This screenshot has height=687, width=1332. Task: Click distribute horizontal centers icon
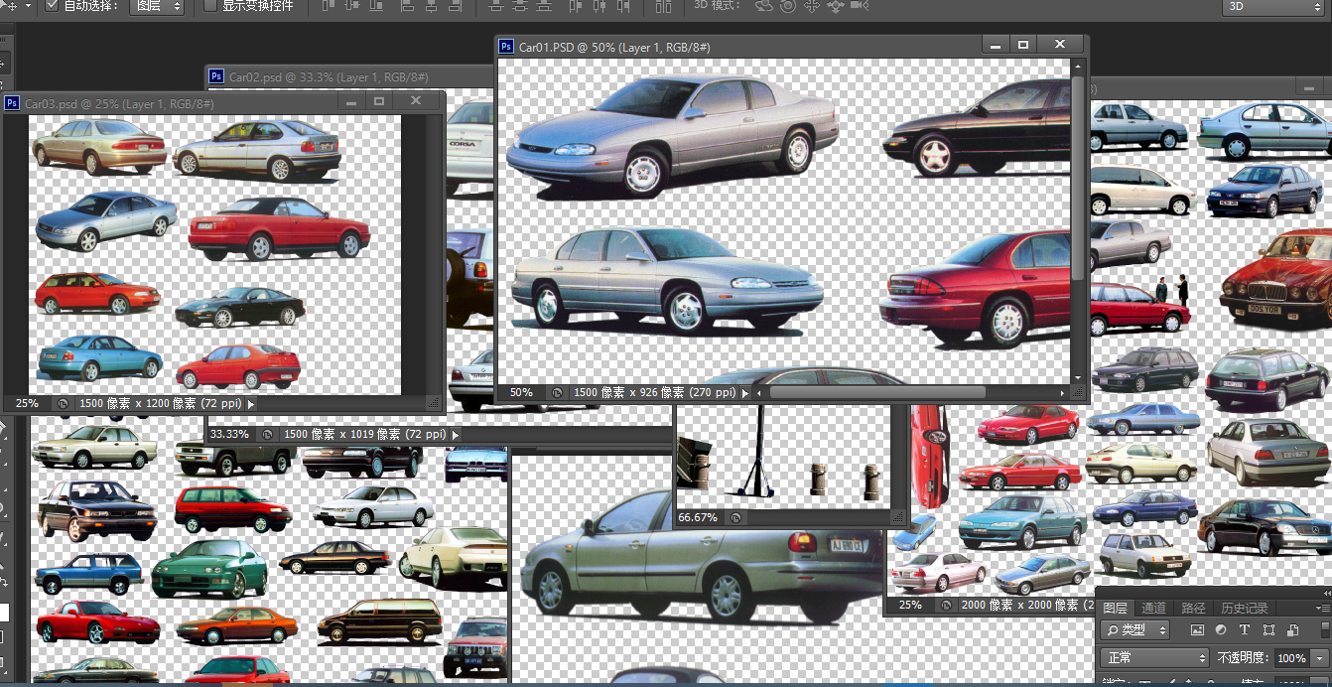[x=600, y=6]
